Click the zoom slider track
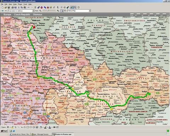 pyautogui.click(x=49, y=11)
